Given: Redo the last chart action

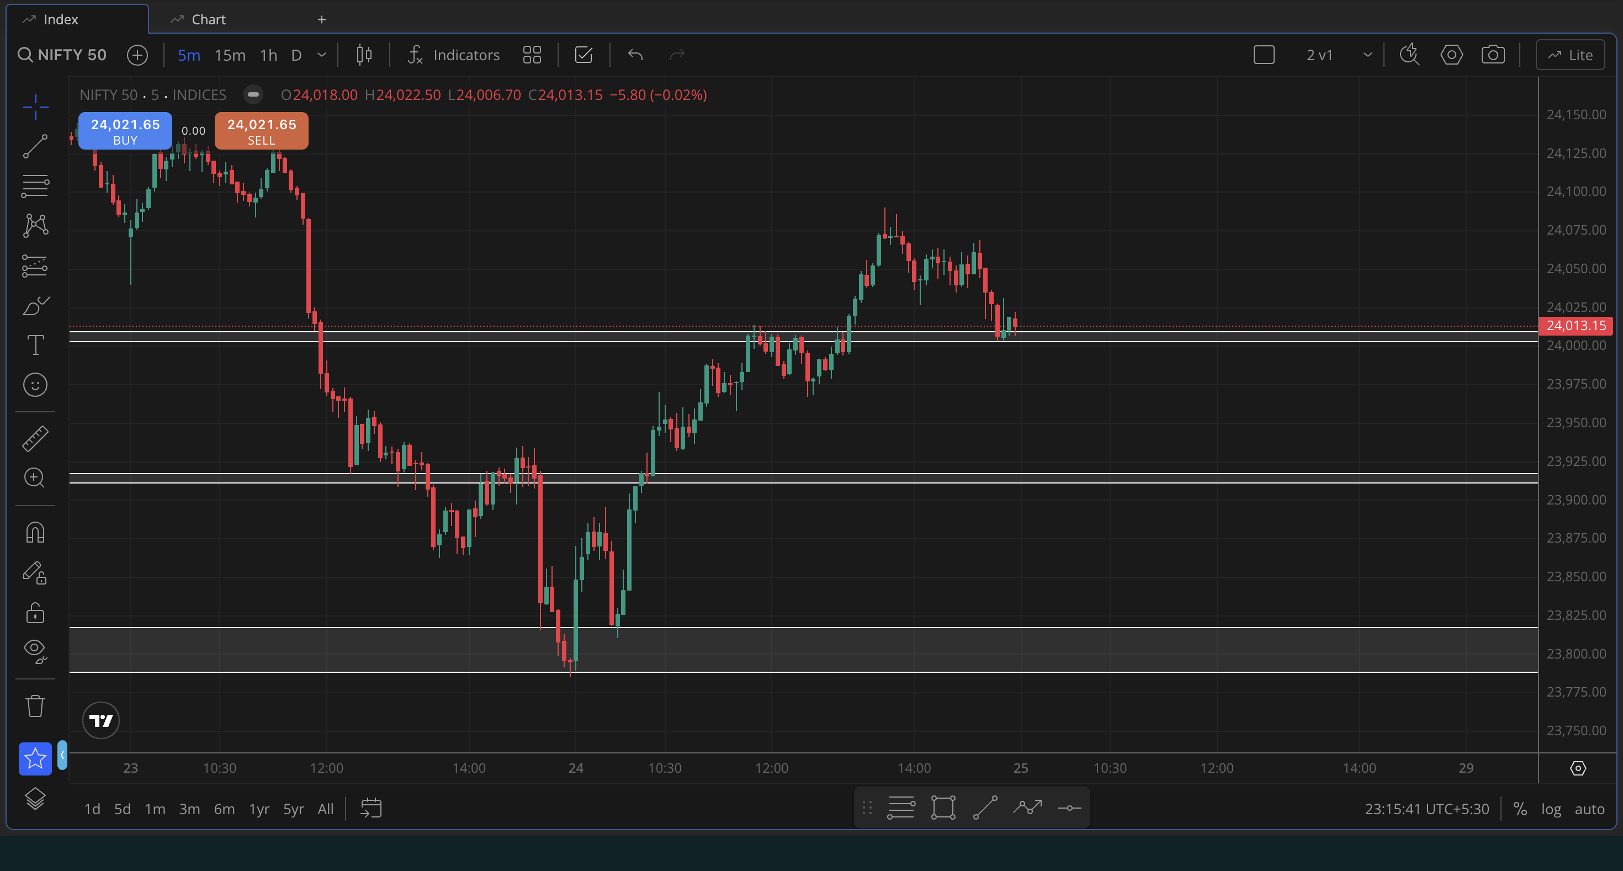Looking at the screenshot, I should click(x=677, y=55).
